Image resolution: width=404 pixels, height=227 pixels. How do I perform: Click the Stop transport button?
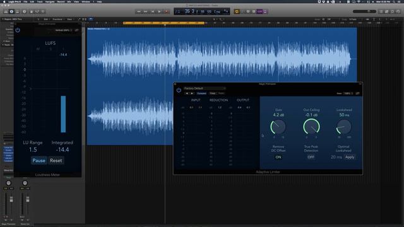[x=153, y=11]
